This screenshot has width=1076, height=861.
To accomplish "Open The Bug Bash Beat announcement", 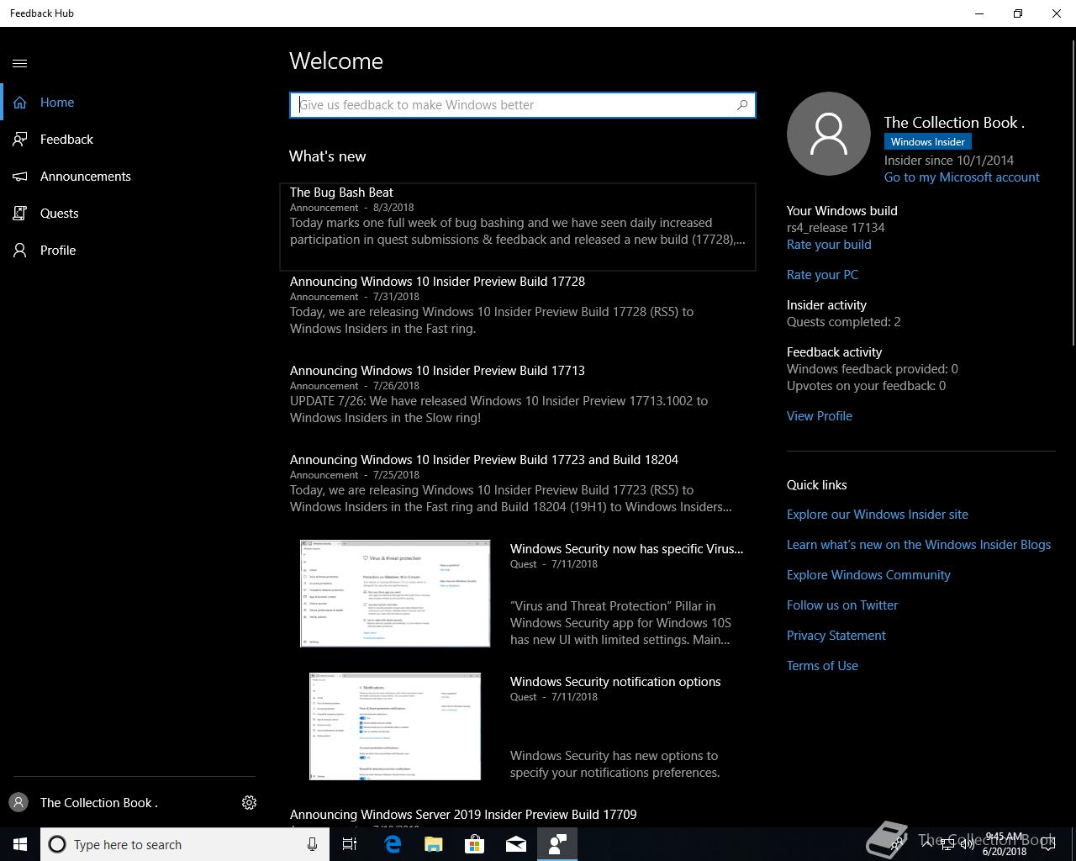I will click(518, 226).
